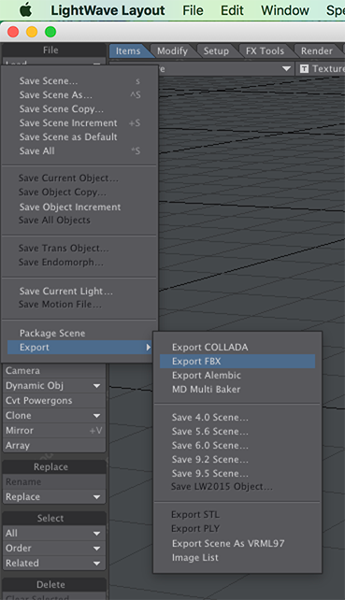Open the Window menu in menu bar
This screenshot has width=345, height=600.
pyautogui.click(x=285, y=10)
